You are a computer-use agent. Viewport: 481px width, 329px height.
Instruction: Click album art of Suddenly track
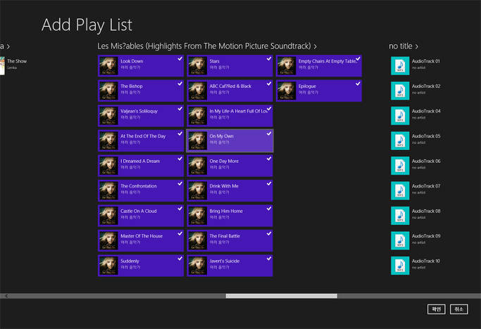[108, 266]
